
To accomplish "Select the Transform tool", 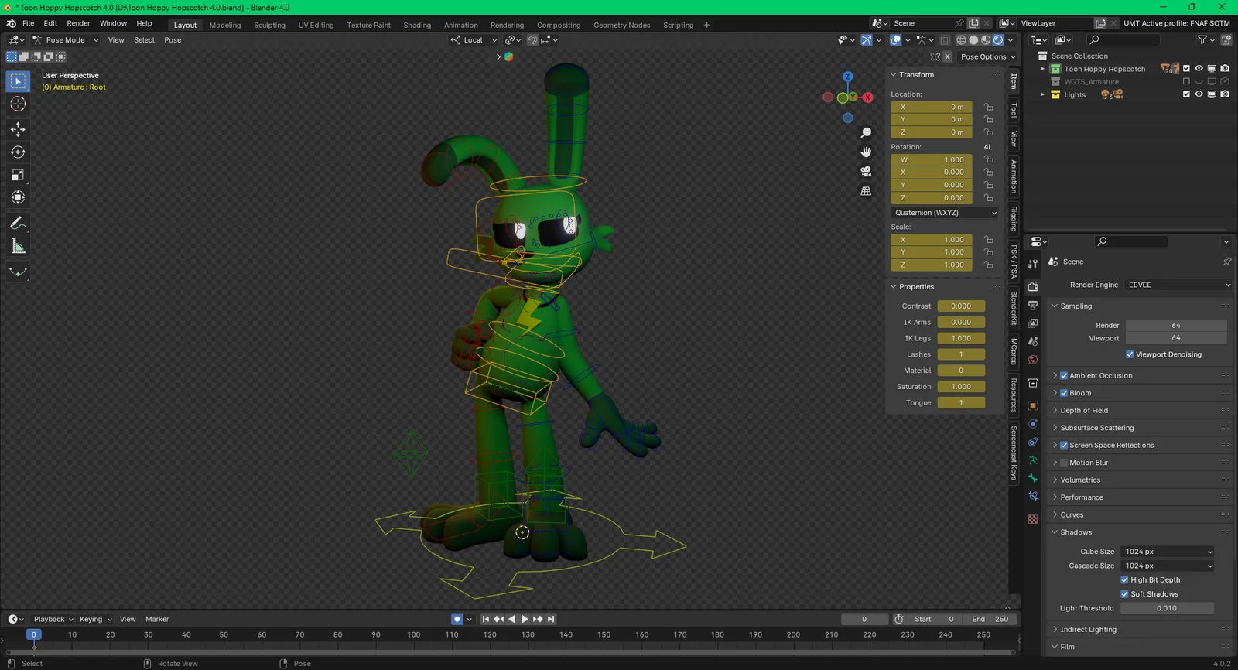I will [x=18, y=197].
